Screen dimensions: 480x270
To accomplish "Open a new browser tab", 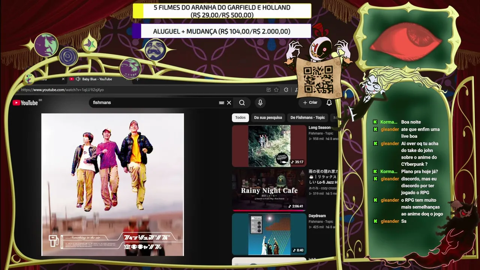I will coord(138,79).
